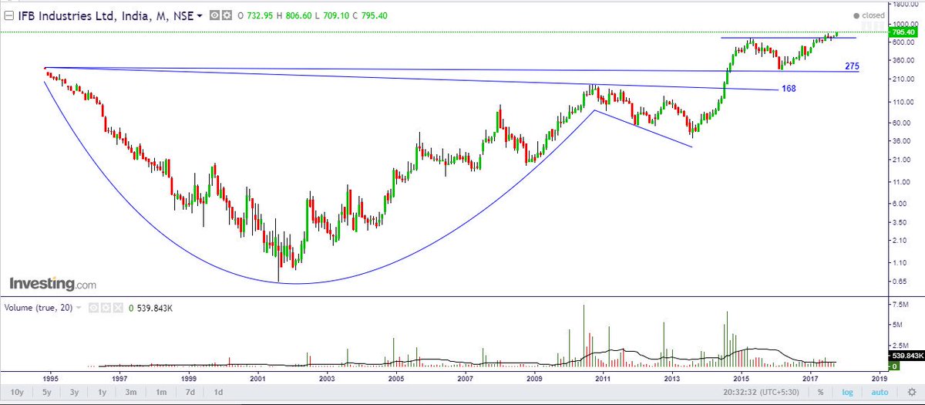The height and width of the screenshot is (405, 925).
Task: Toggle auto scale button
Action: coord(881,392)
